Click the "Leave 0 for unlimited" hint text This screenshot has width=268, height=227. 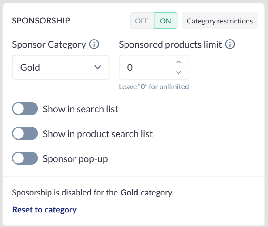[x=154, y=87]
